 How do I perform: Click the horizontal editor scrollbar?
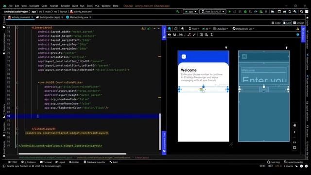point(72,154)
